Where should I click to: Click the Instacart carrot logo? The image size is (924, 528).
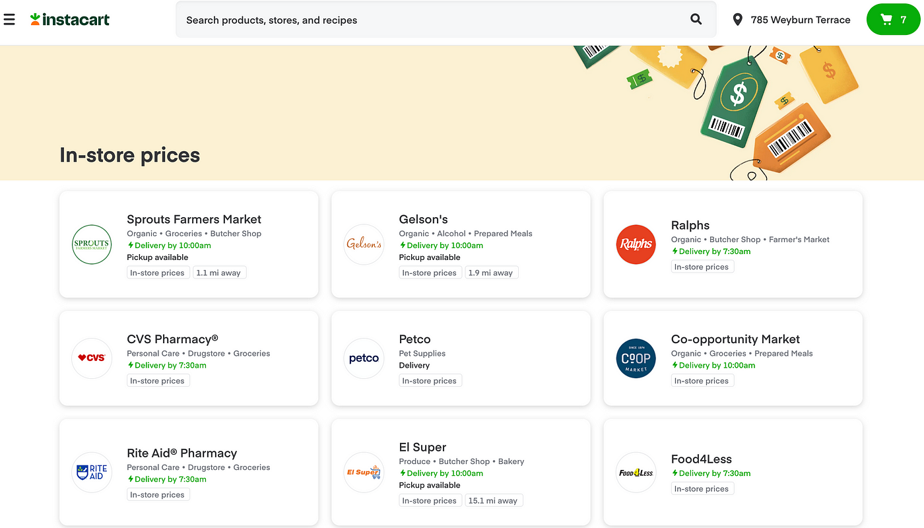click(70, 20)
